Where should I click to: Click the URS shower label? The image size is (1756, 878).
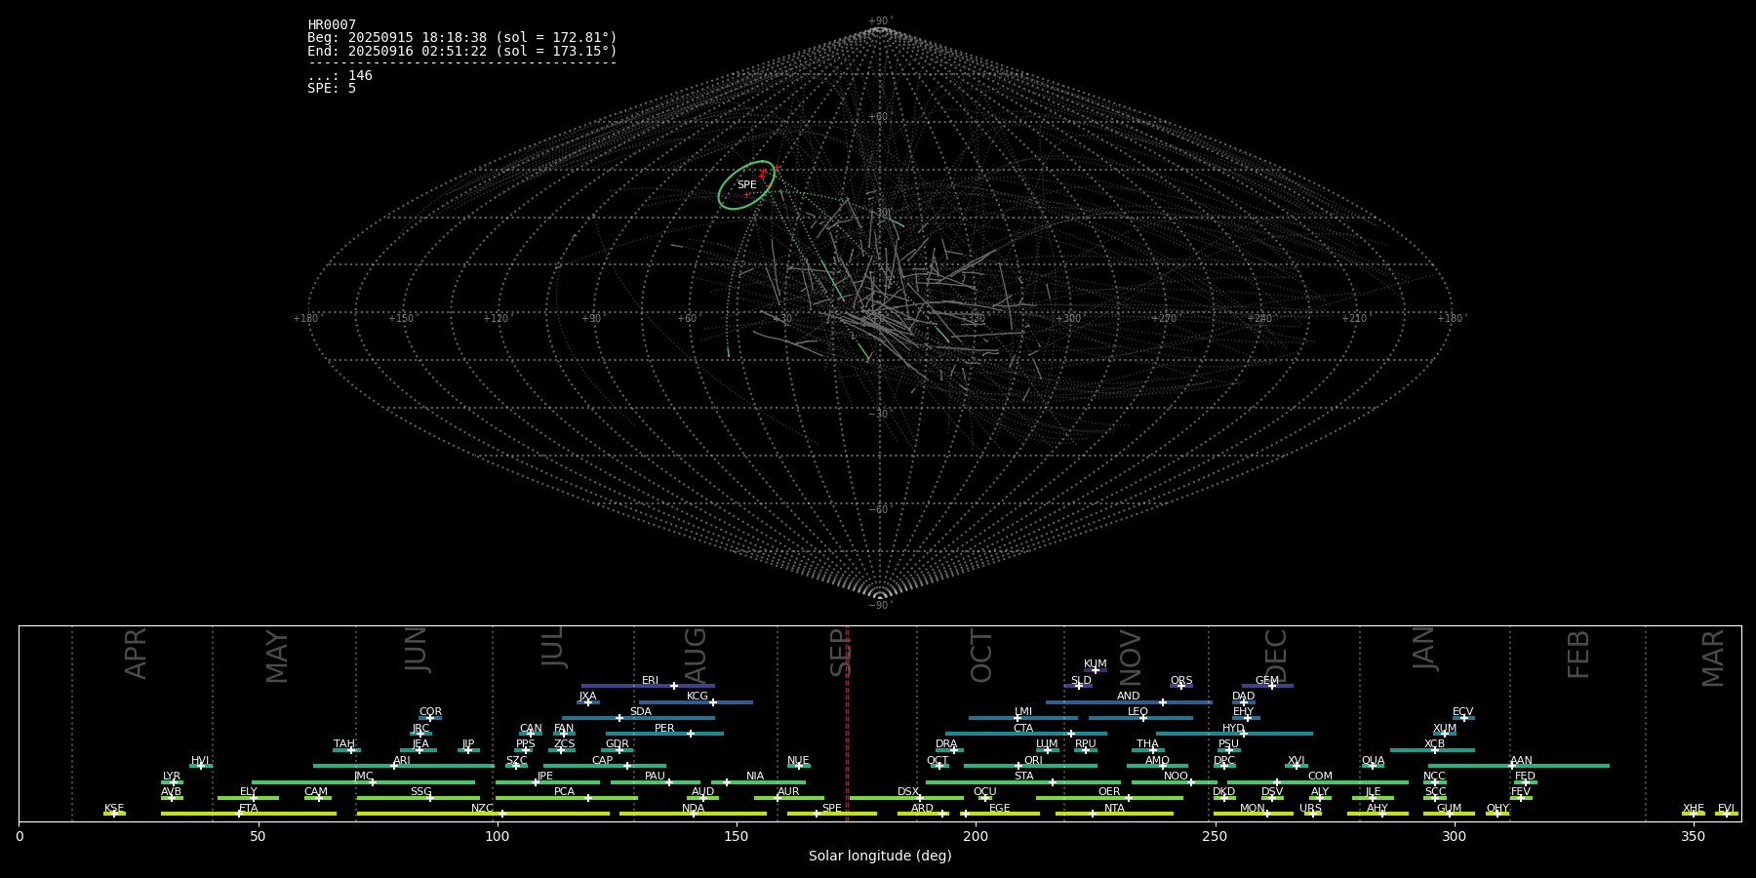pos(1310,809)
